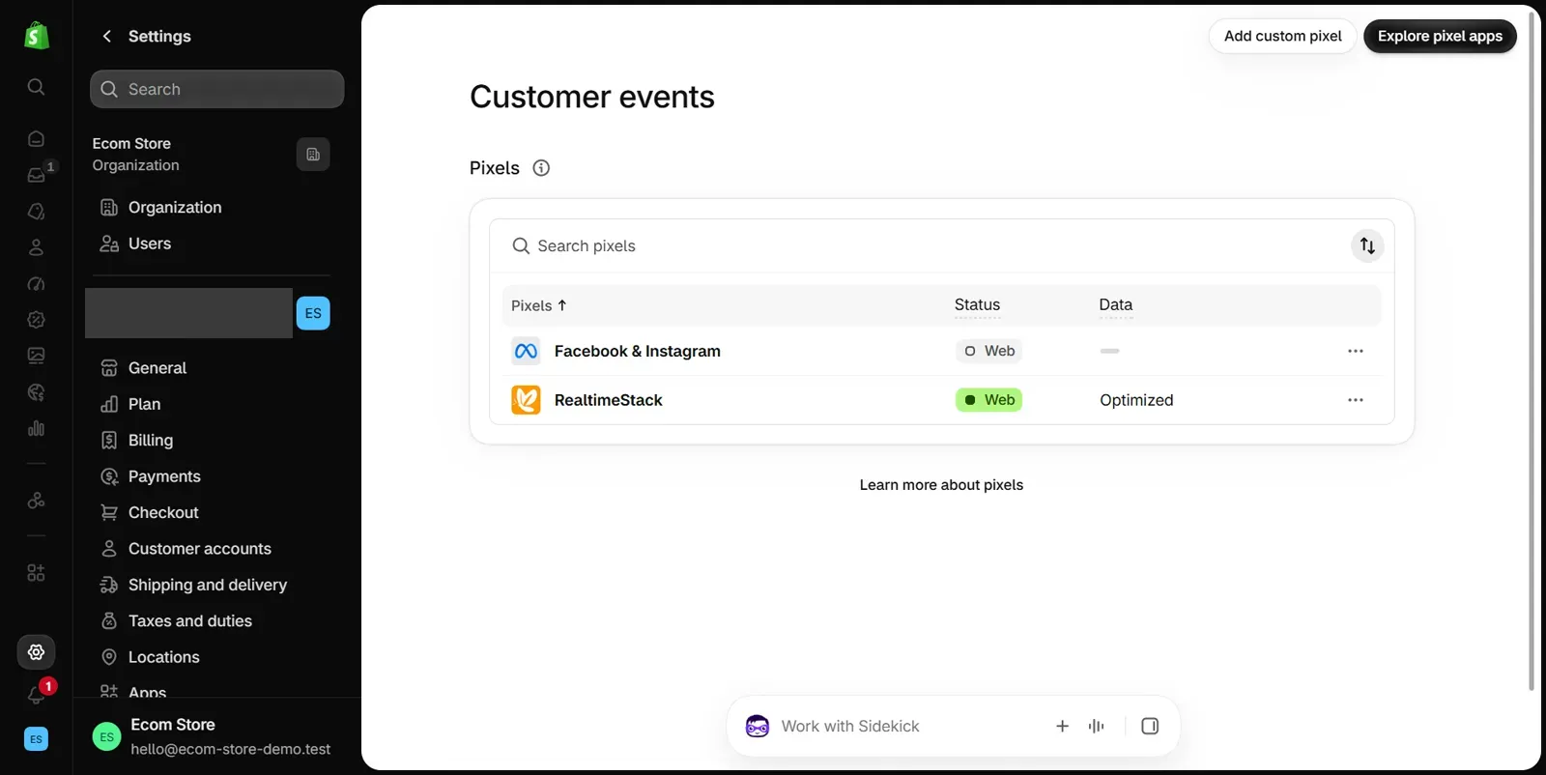The image size is (1546, 775).
Task: Open the apps grid-plus icon in the rail
Action: [36, 573]
